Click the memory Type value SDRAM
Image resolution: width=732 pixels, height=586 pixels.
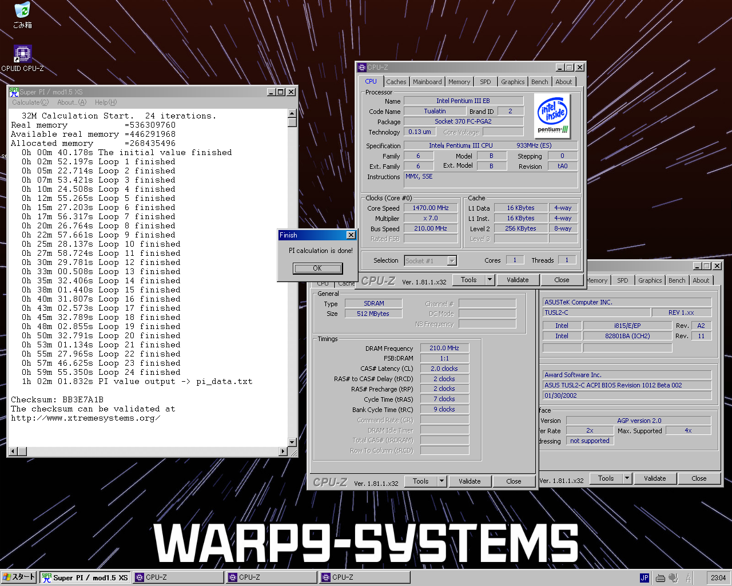373,304
